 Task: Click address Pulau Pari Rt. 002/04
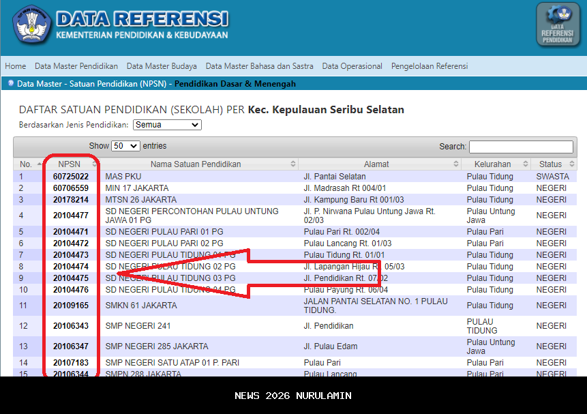tap(342, 231)
